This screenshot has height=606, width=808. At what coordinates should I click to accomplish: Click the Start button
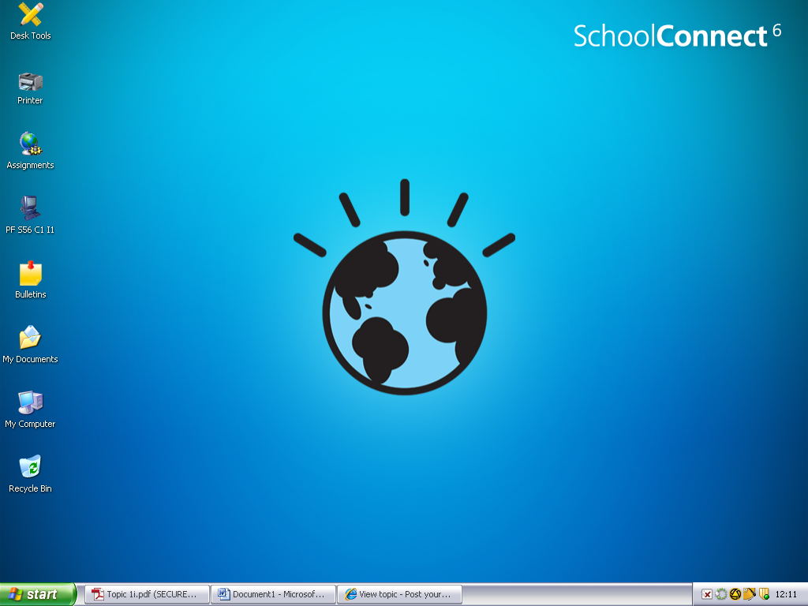(x=38, y=594)
